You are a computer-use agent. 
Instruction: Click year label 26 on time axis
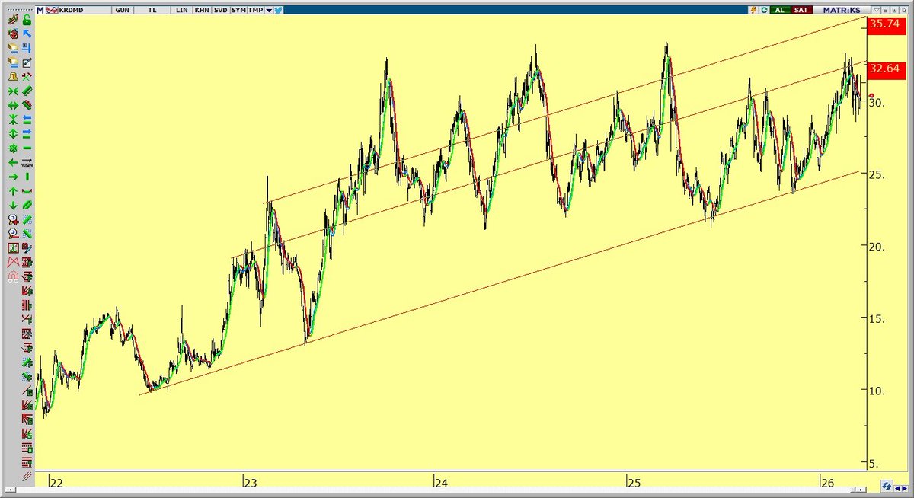(826, 482)
